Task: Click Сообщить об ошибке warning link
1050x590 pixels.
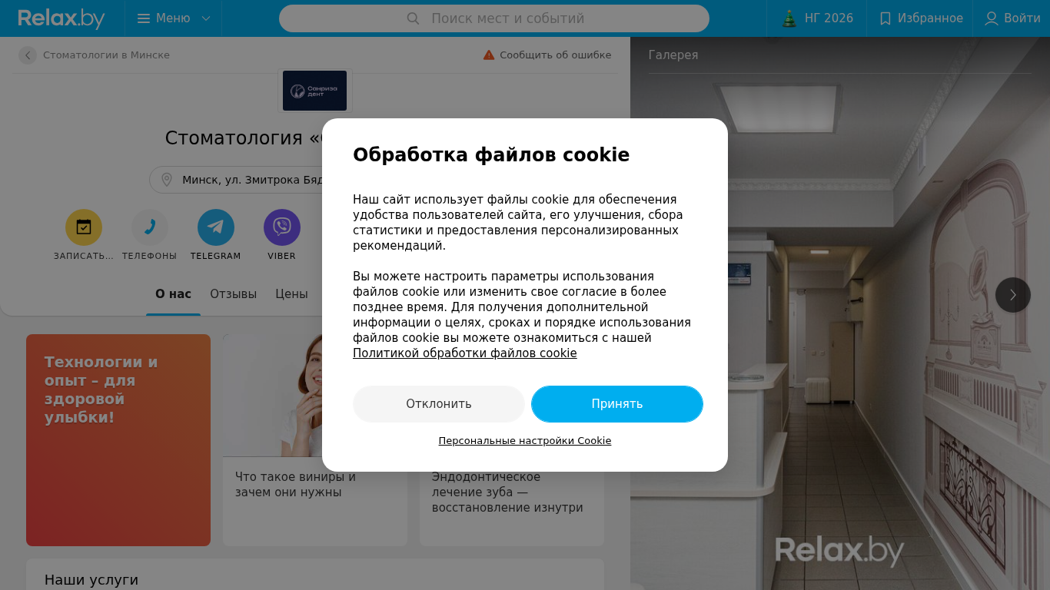Action: (547, 55)
